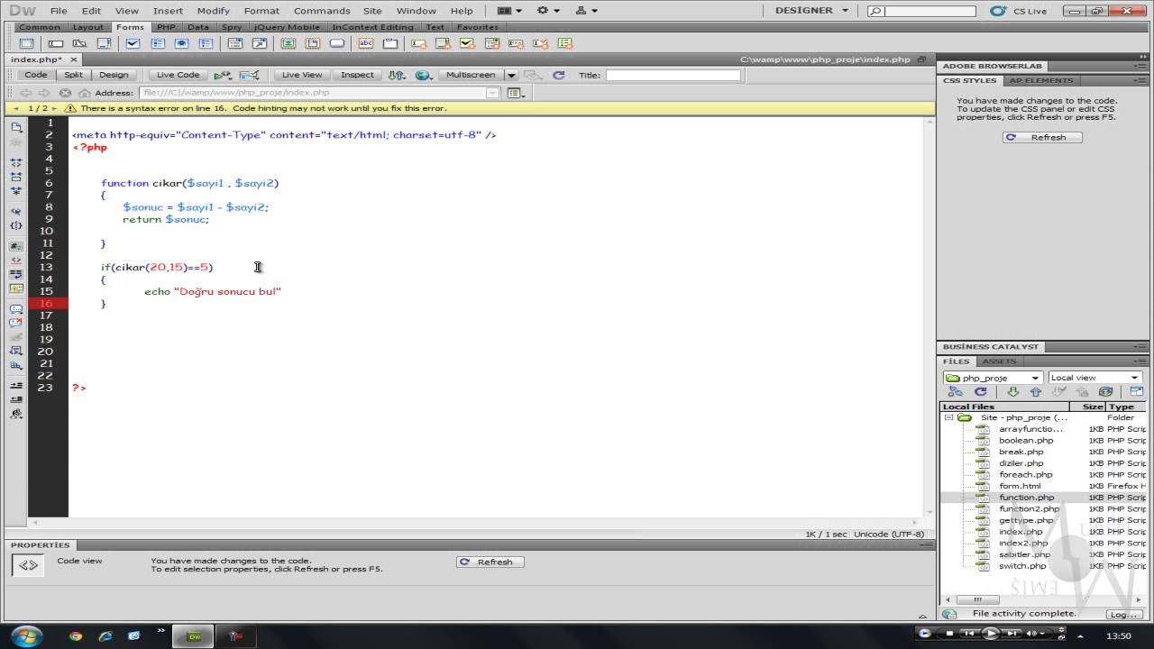Image resolution: width=1154 pixels, height=649 pixels.
Task: Click into the Title input field
Action: [x=673, y=76]
